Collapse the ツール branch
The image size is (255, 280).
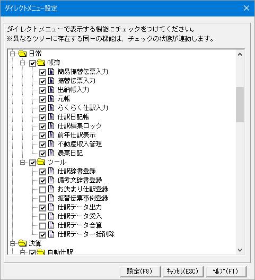22,163
